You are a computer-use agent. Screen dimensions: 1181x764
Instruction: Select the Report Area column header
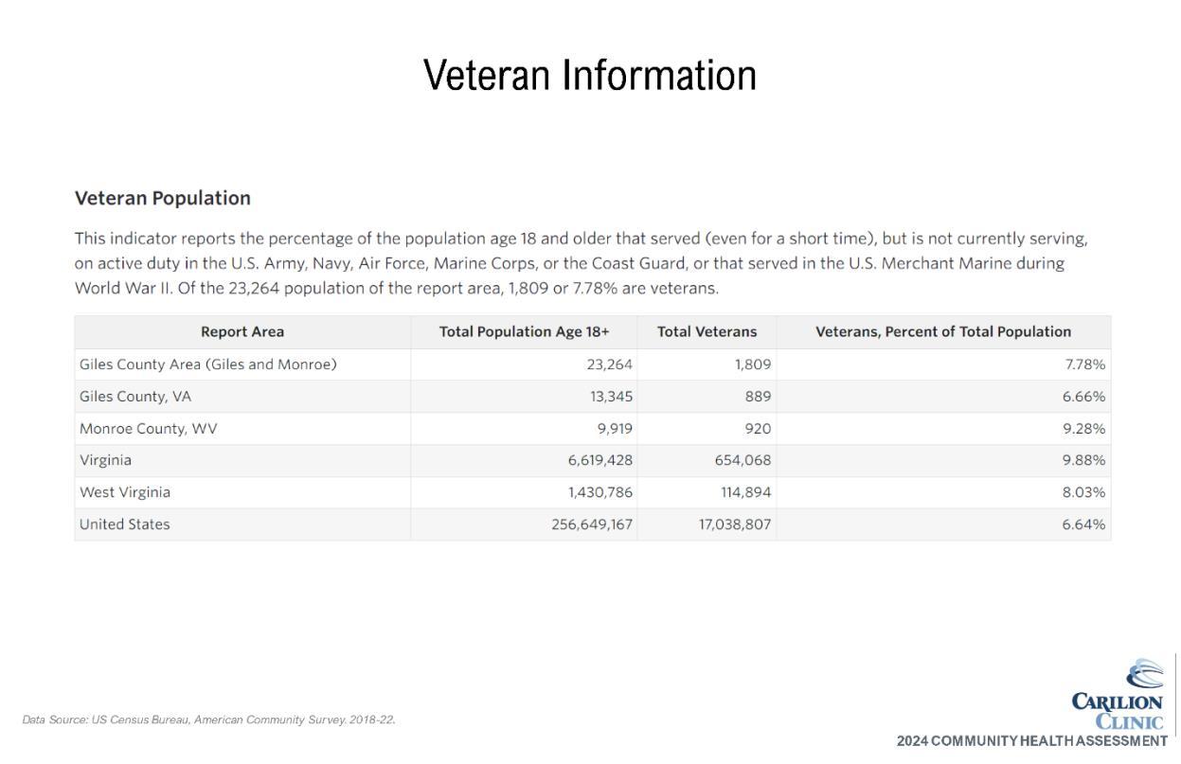242,331
